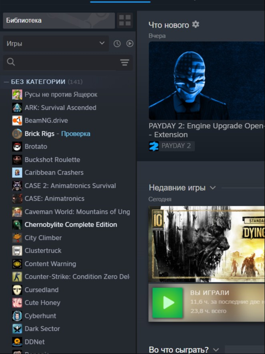Select Русы не против Ящерок game
This screenshot has width=265, height=354.
[x=61, y=95]
